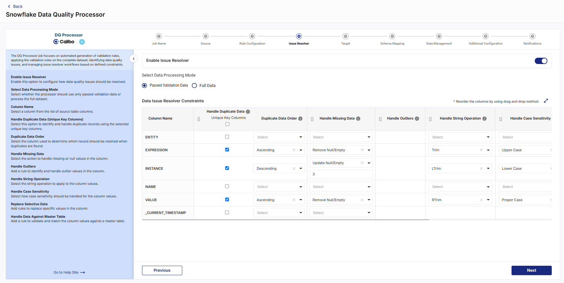Click the Next button
The width and height of the screenshot is (564, 283).
[532, 270]
